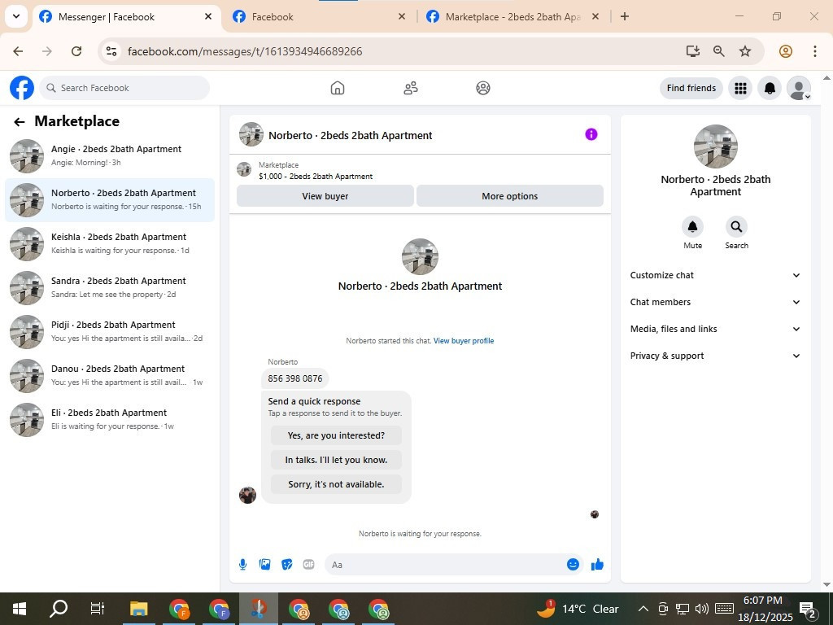Click the More options button
Screen dimensions: 833x625
(x=509, y=195)
